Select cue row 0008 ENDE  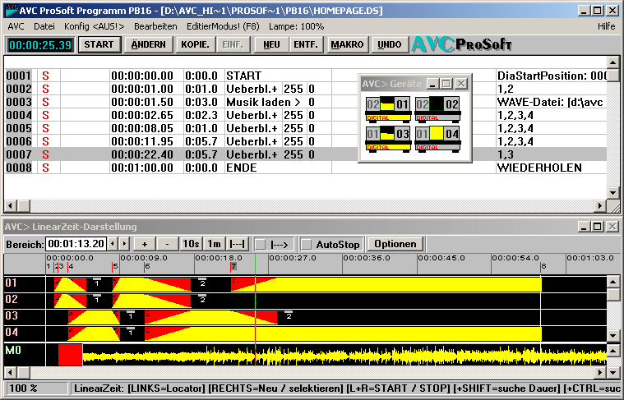point(305,168)
